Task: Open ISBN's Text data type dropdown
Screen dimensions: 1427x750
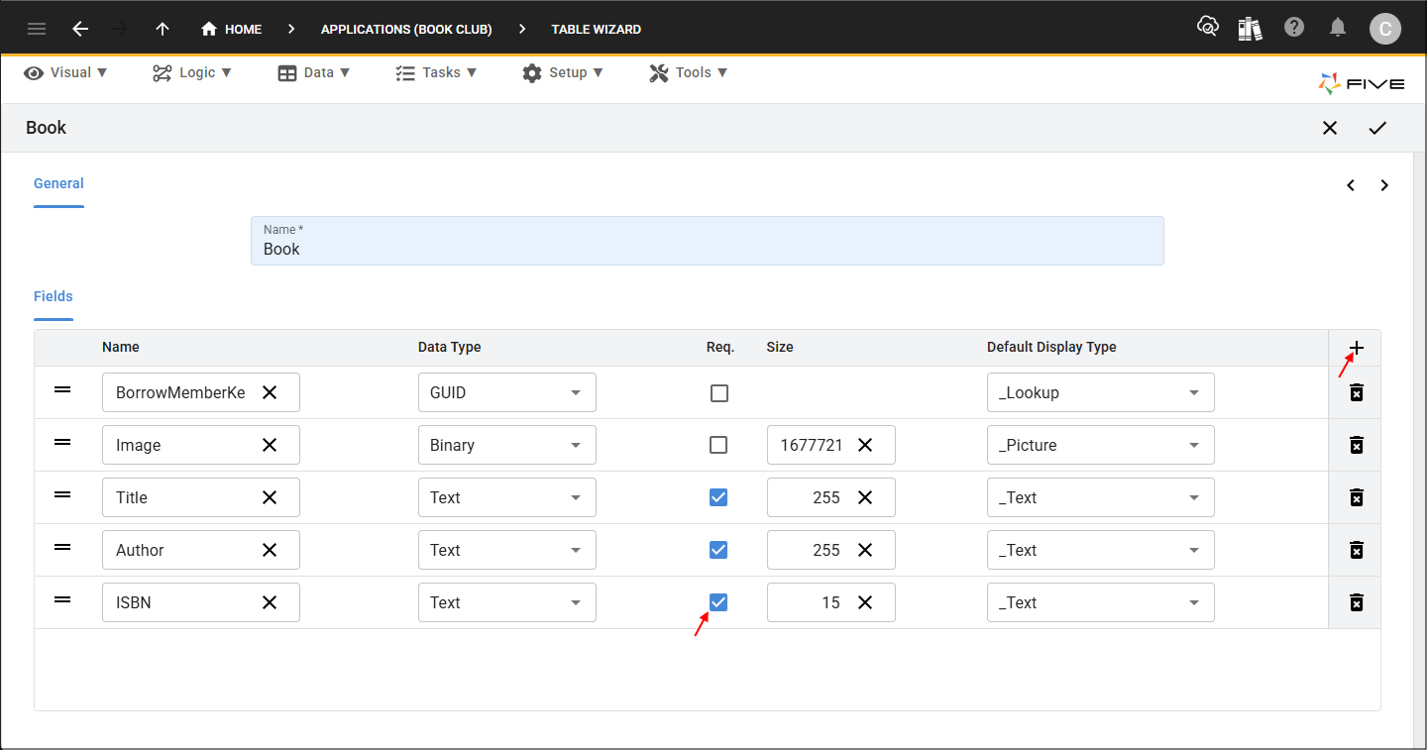Action: point(507,602)
